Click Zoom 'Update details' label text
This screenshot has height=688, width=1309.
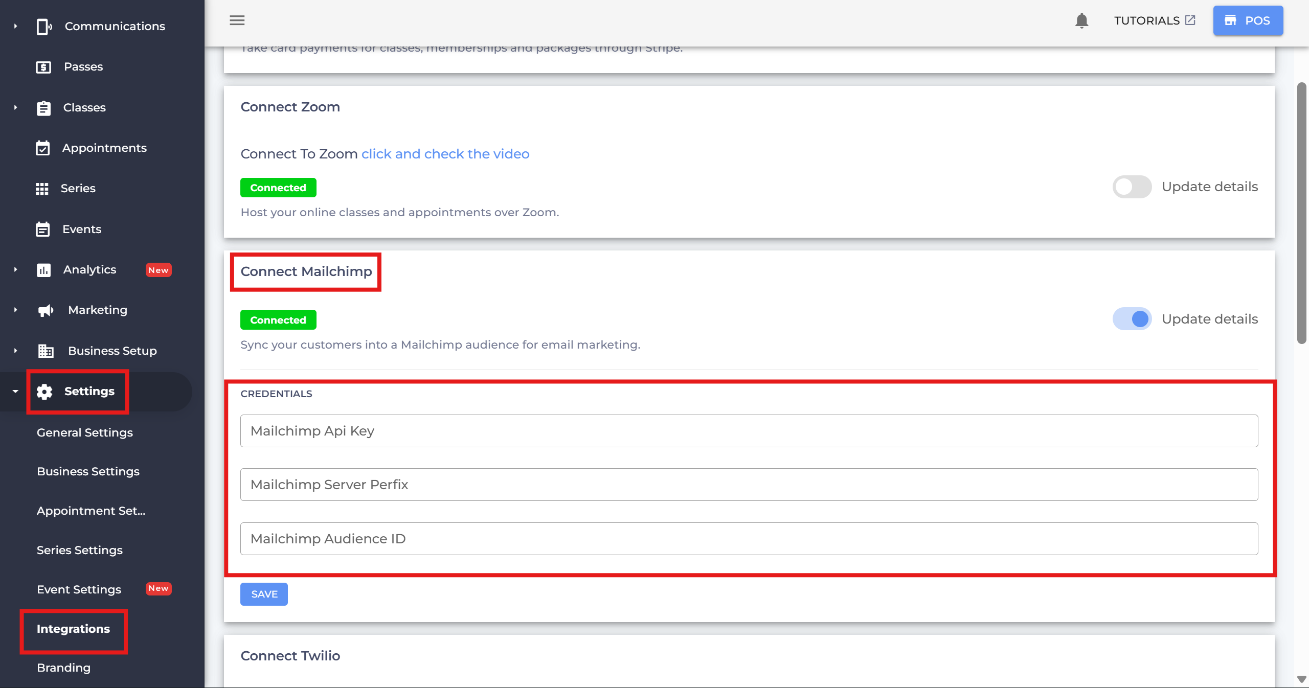(1210, 187)
